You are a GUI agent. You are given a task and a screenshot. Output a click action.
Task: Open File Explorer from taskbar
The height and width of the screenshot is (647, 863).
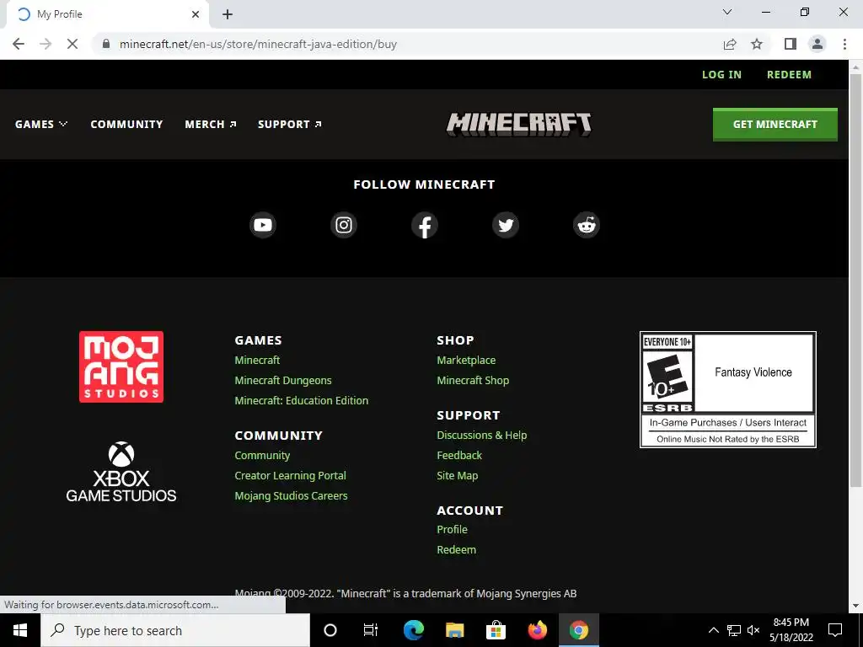(454, 630)
